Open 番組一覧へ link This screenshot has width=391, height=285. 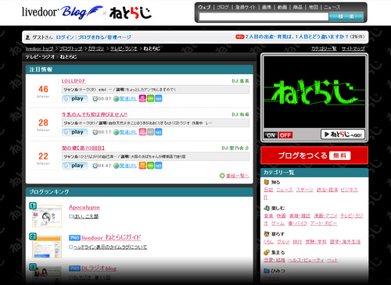tap(237, 176)
